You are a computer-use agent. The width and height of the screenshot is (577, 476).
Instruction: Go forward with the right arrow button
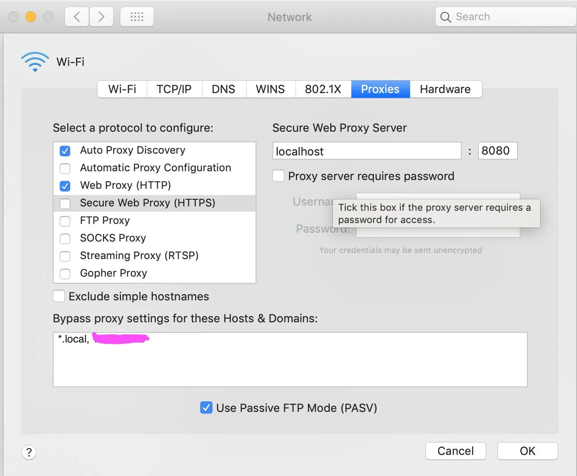point(101,17)
